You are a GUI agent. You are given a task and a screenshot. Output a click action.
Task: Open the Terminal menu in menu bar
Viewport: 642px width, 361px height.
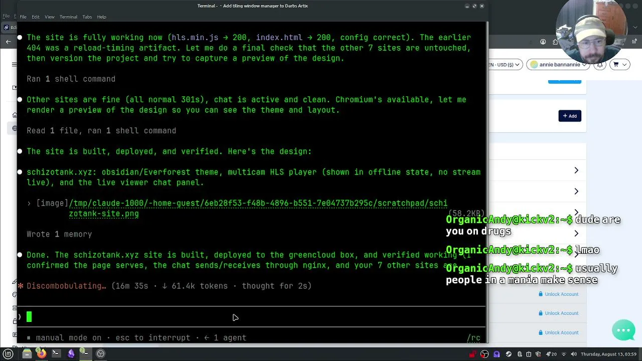coord(68,17)
